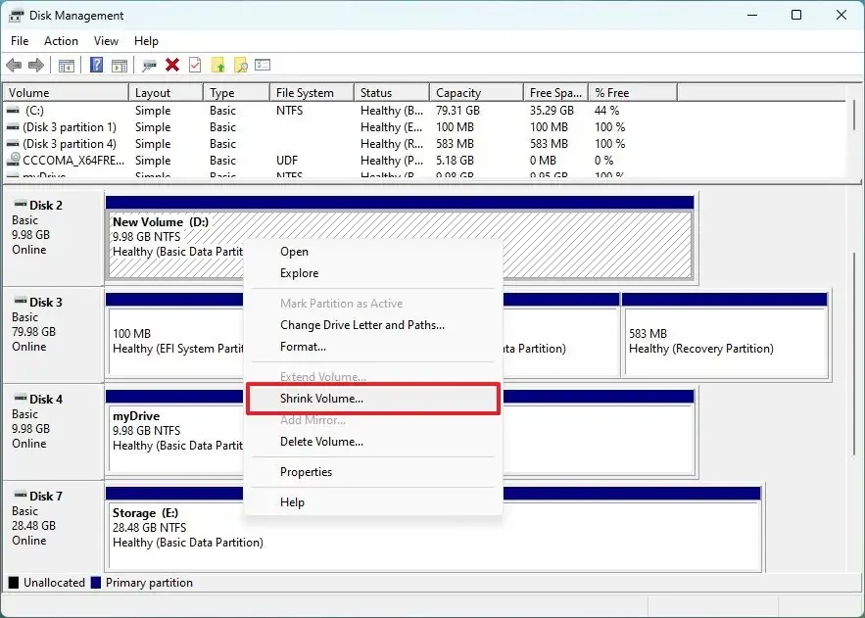This screenshot has height=618, width=865.
Task: Sort volumes by the Capacity column
Action: pos(475,91)
